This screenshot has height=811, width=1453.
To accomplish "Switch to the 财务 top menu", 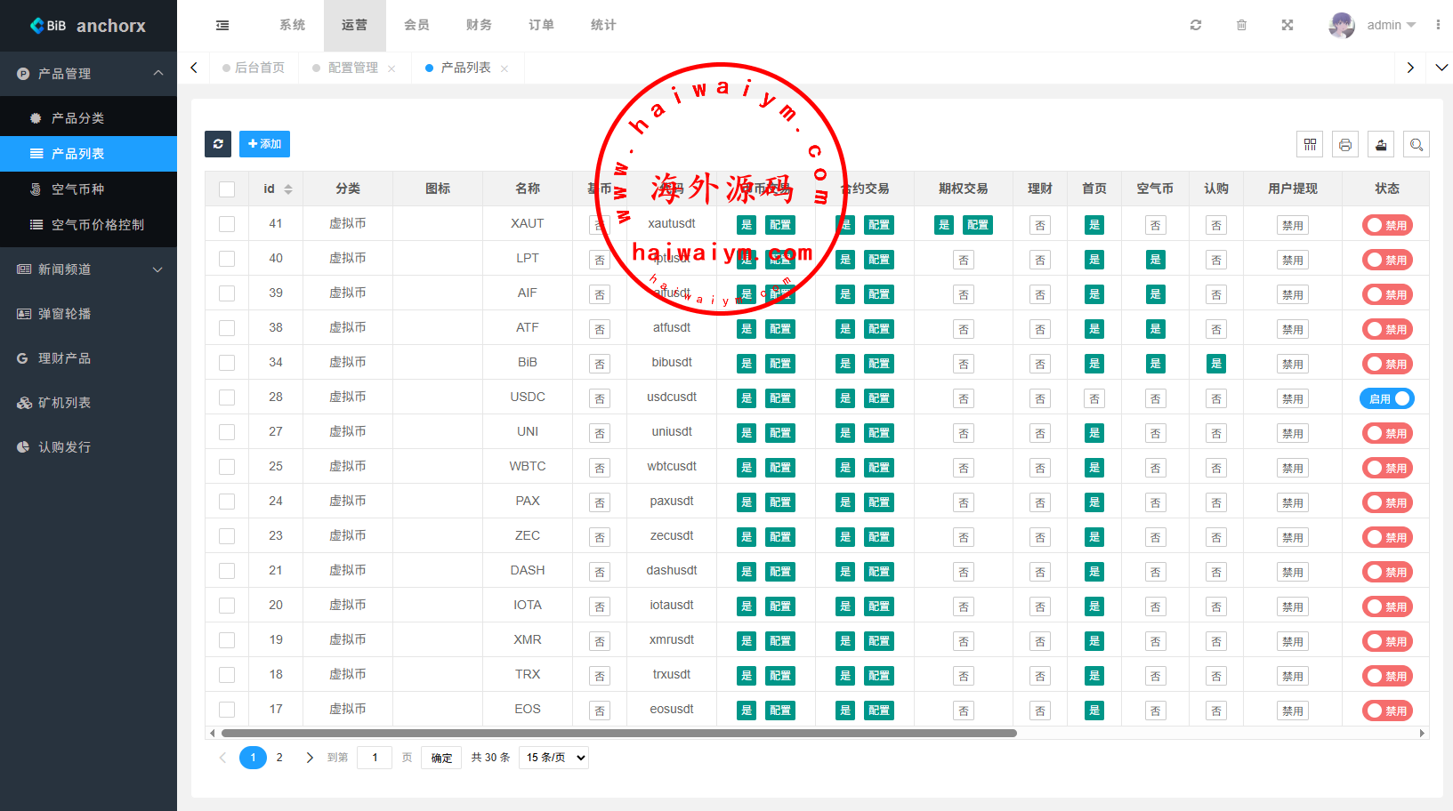I will tap(479, 25).
